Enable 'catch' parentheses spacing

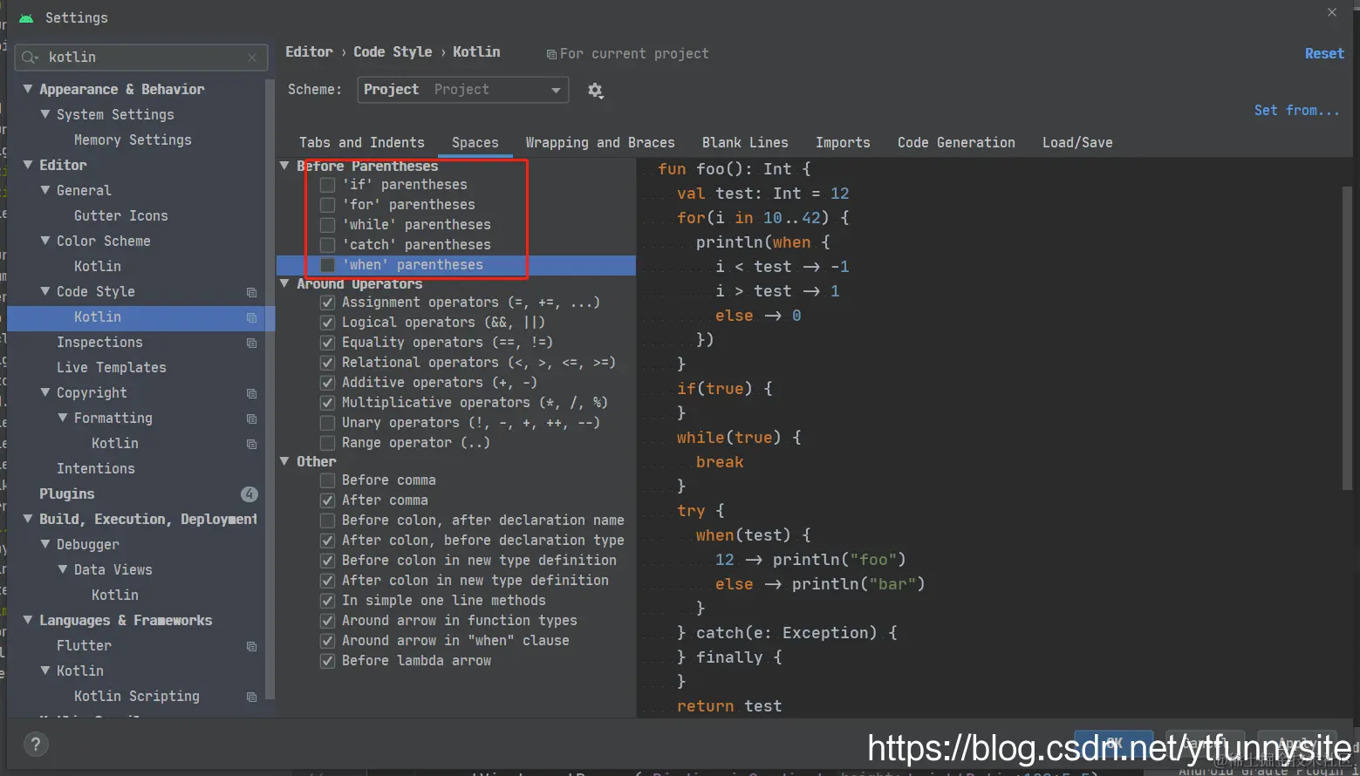(x=327, y=245)
